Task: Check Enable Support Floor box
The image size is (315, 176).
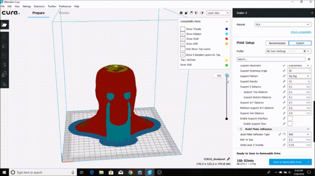Action: coord(290,124)
